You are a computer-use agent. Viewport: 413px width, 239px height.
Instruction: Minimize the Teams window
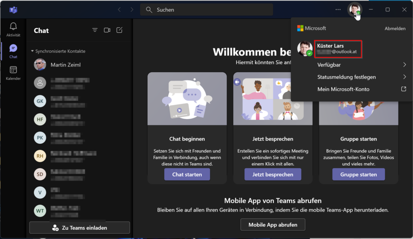pos(371,10)
